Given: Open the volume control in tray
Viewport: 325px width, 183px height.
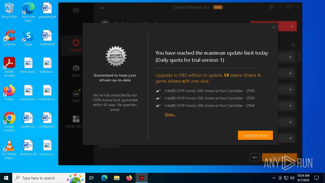Looking at the screenshot, I should pyautogui.click(x=292, y=178).
